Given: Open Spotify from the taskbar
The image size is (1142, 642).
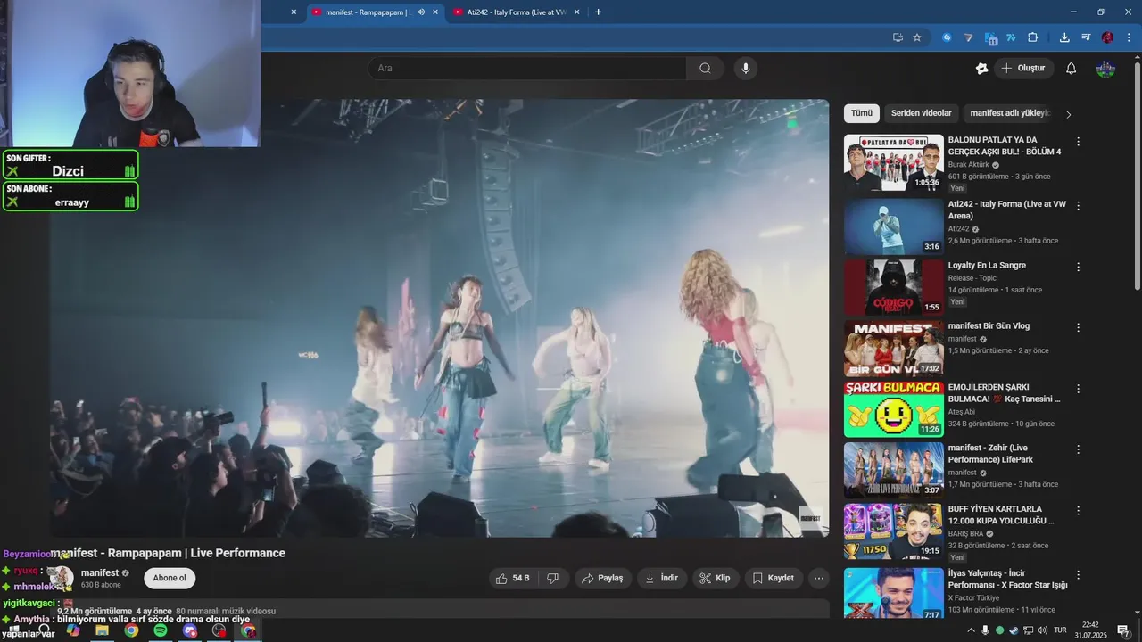Looking at the screenshot, I should [x=161, y=630].
